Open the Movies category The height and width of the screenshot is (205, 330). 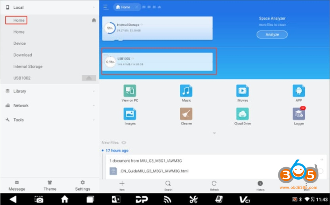(242, 91)
